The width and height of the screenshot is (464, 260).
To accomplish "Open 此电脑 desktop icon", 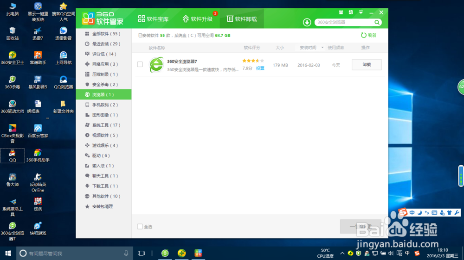I will [x=13, y=9].
